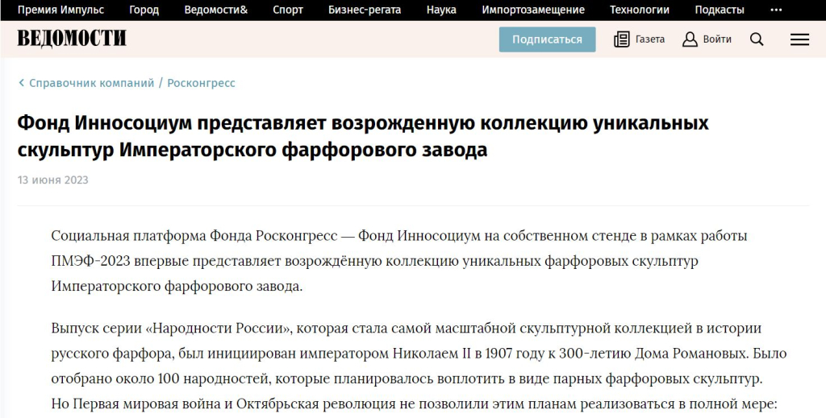Open the Газета link
Viewport: 826px width, 418px height.
(x=650, y=39)
